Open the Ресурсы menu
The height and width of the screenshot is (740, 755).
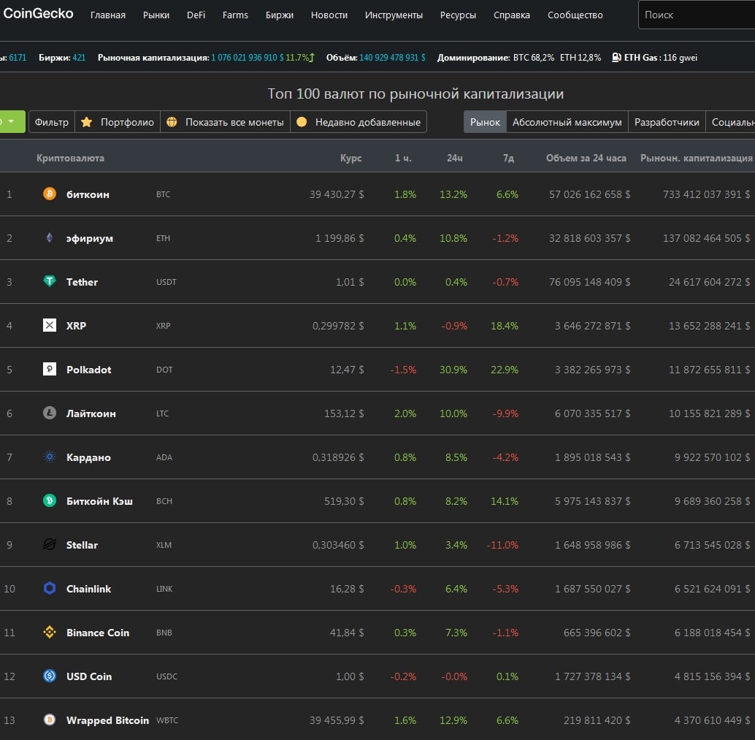pyautogui.click(x=458, y=15)
